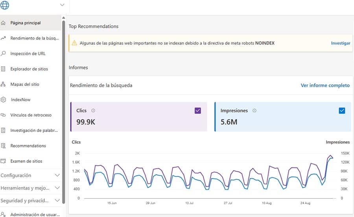Click the Rendimiento de la búsqueda heading
The width and height of the screenshot is (354, 217).
[101, 86]
